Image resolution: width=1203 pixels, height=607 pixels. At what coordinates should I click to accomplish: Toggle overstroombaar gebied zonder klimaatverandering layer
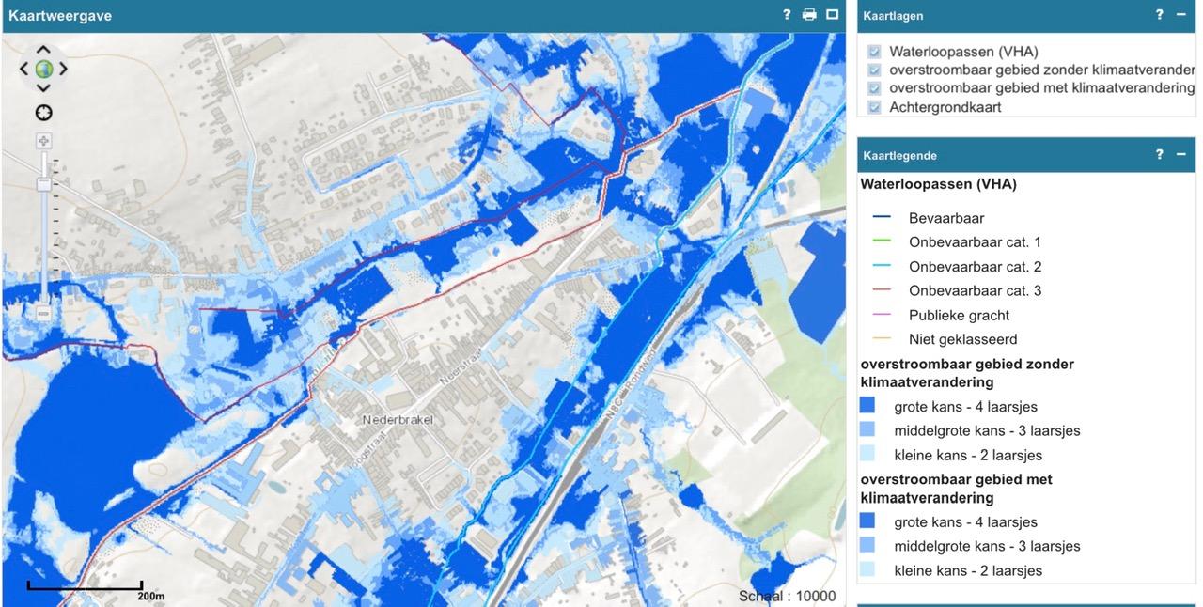874,70
